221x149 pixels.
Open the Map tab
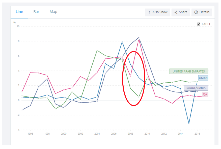click(x=53, y=12)
